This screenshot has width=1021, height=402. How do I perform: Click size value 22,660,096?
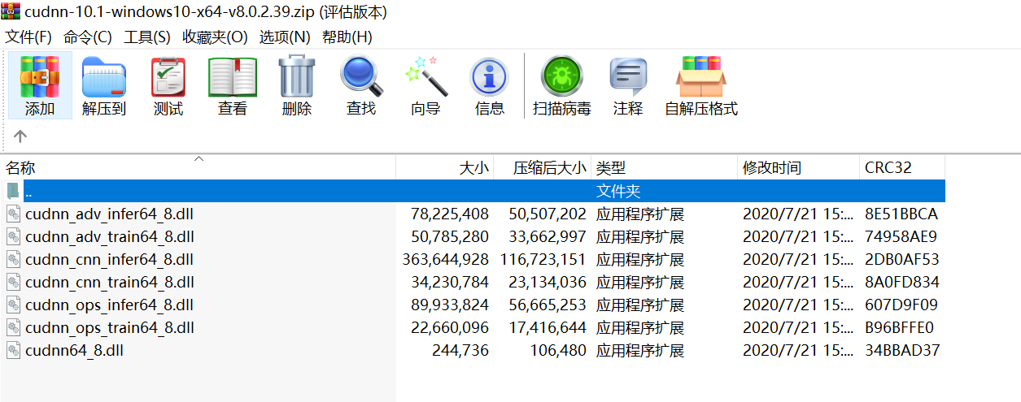click(450, 328)
